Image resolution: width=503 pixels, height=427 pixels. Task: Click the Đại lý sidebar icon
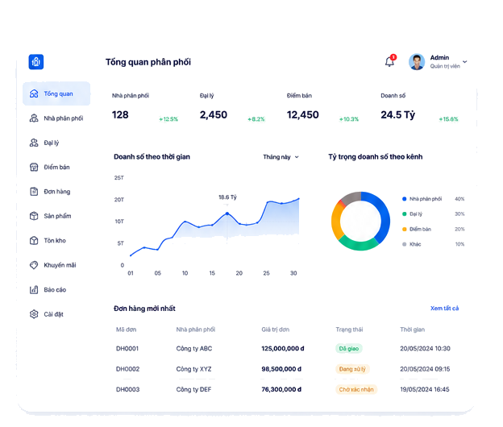[34, 143]
